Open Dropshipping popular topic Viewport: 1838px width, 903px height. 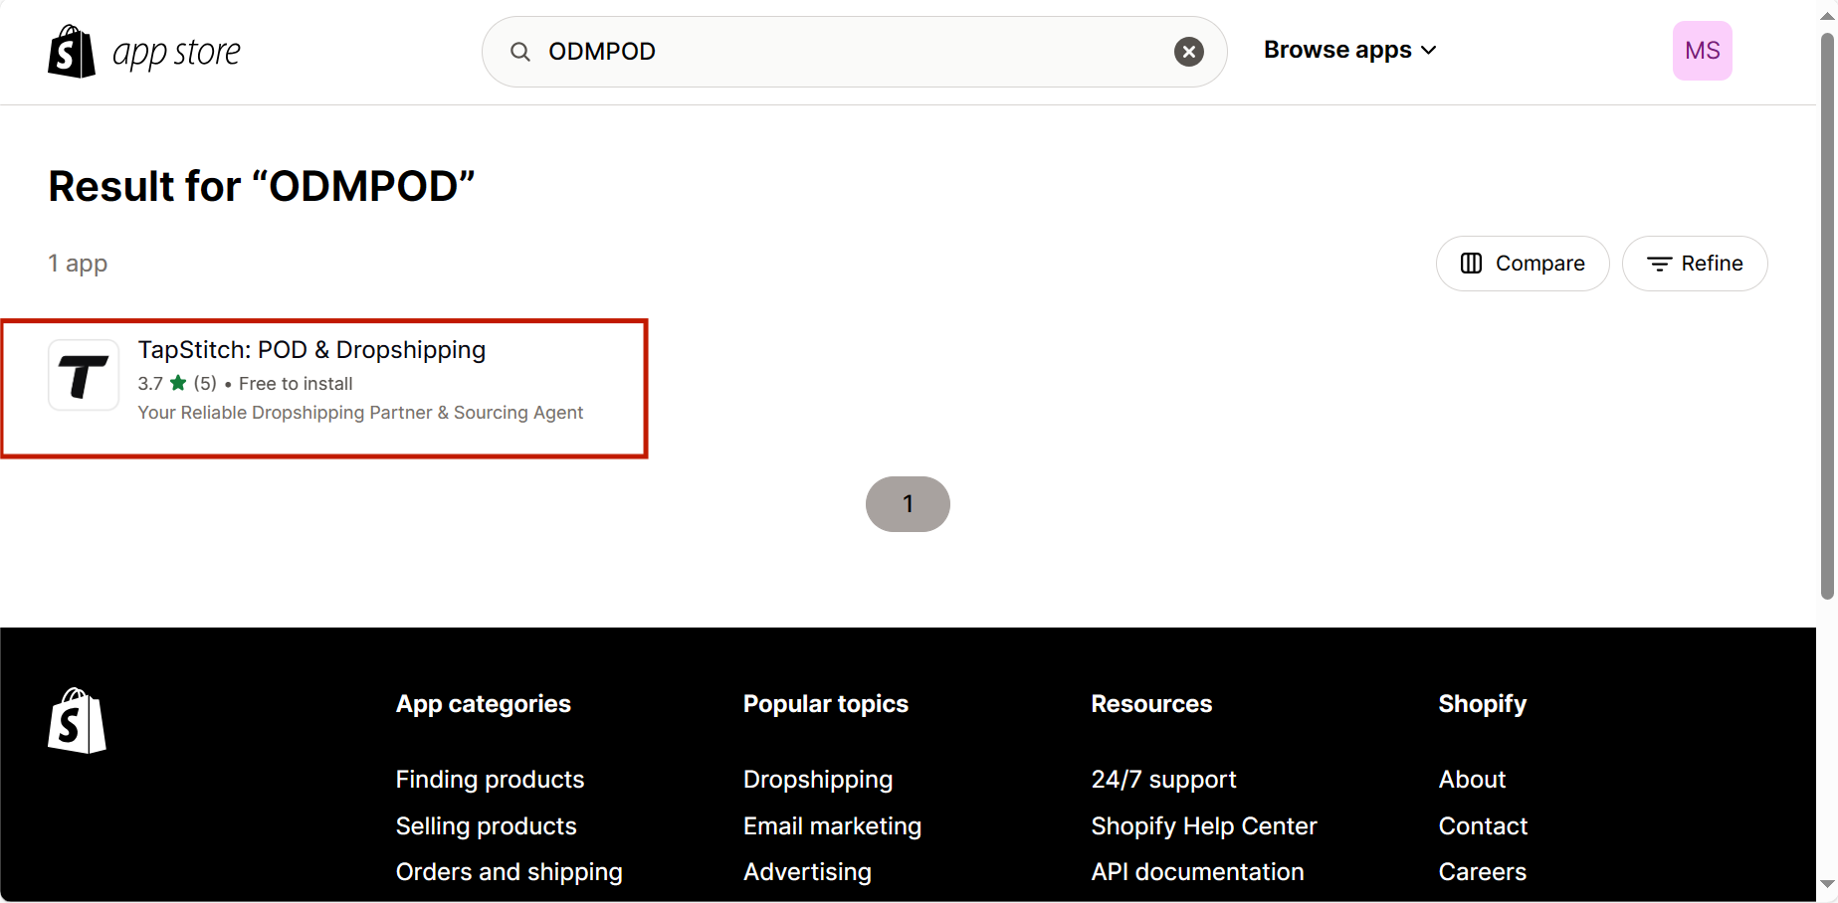point(817,780)
